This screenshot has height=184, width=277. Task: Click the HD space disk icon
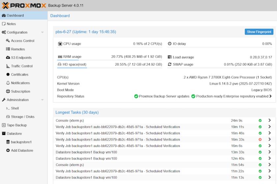(x=60, y=64)
